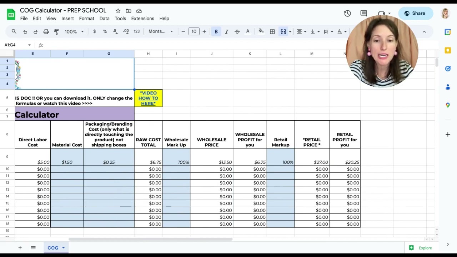Print the spreadsheet

pyautogui.click(x=46, y=31)
